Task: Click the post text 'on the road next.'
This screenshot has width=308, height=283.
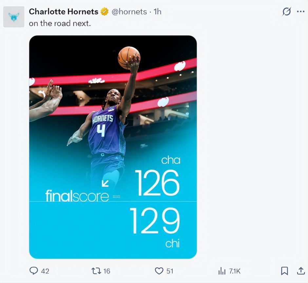Action: click(x=60, y=24)
